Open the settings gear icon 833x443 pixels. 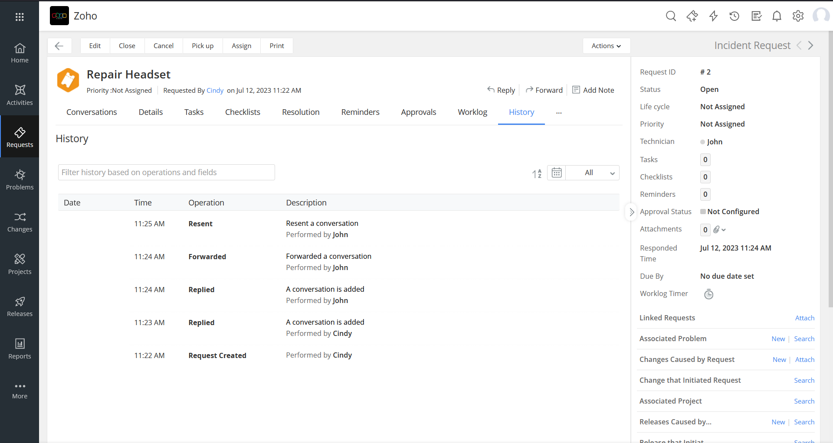798,16
